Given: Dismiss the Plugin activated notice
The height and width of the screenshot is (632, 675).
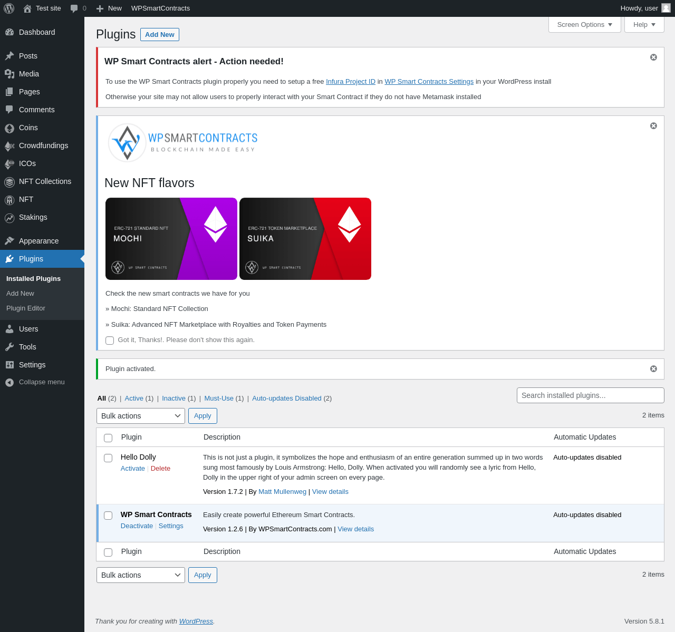Looking at the screenshot, I should pyautogui.click(x=653, y=368).
